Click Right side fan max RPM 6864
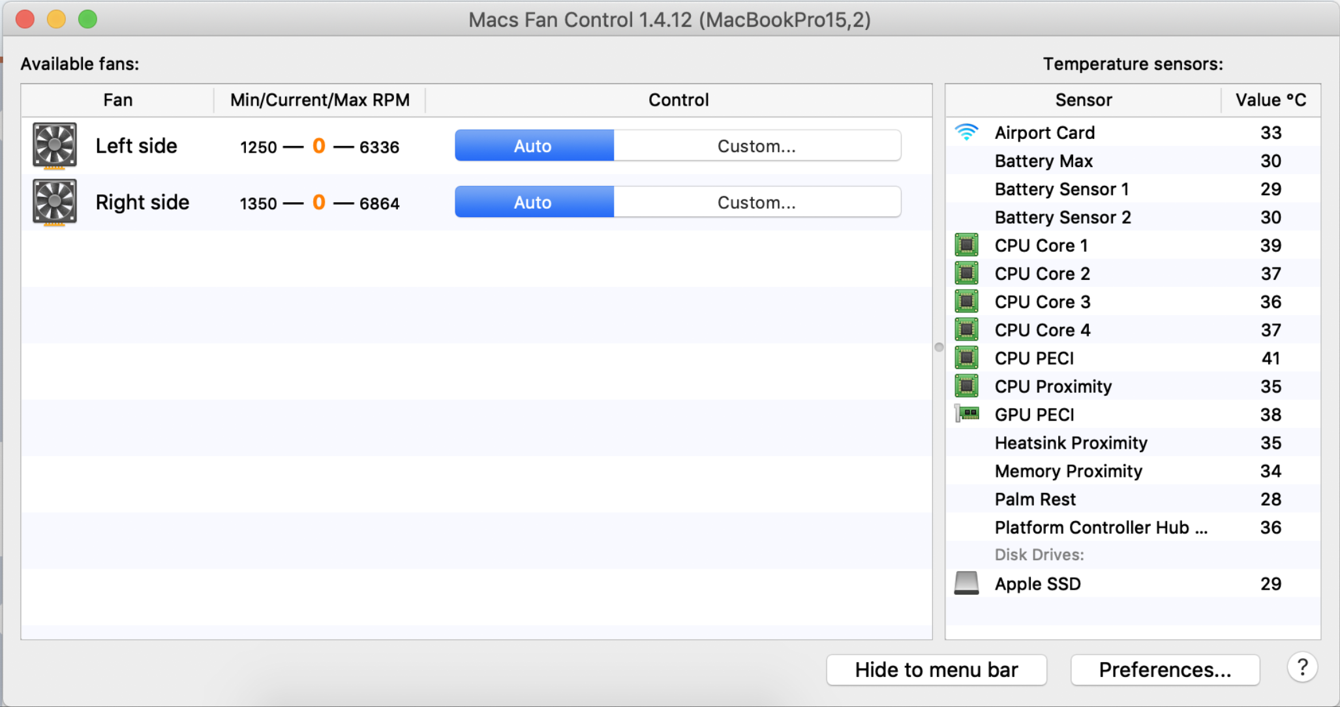The height and width of the screenshot is (707, 1340). click(x=379, y=203)
